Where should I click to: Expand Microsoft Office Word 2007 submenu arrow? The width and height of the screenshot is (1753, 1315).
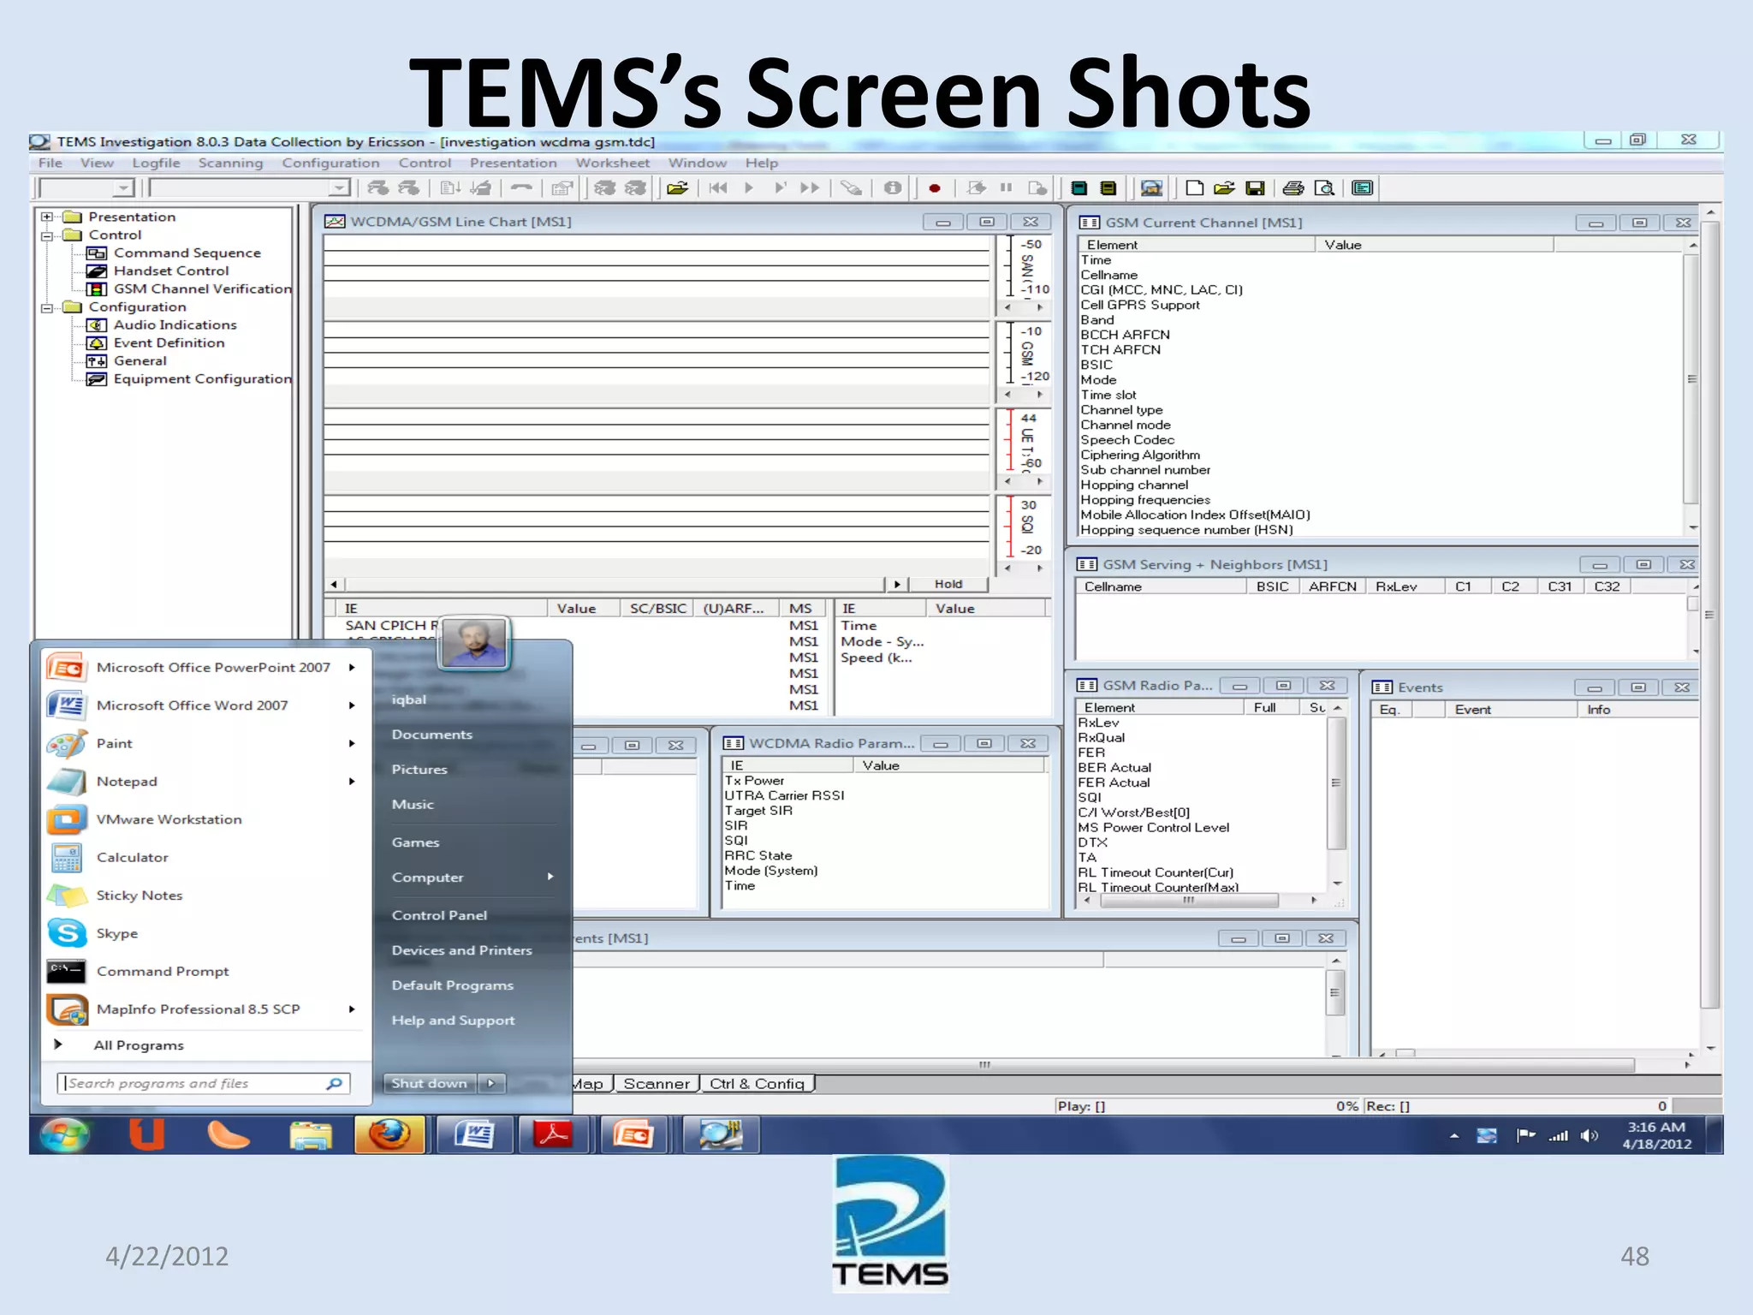pyautogui.click(x=352, y=705)
